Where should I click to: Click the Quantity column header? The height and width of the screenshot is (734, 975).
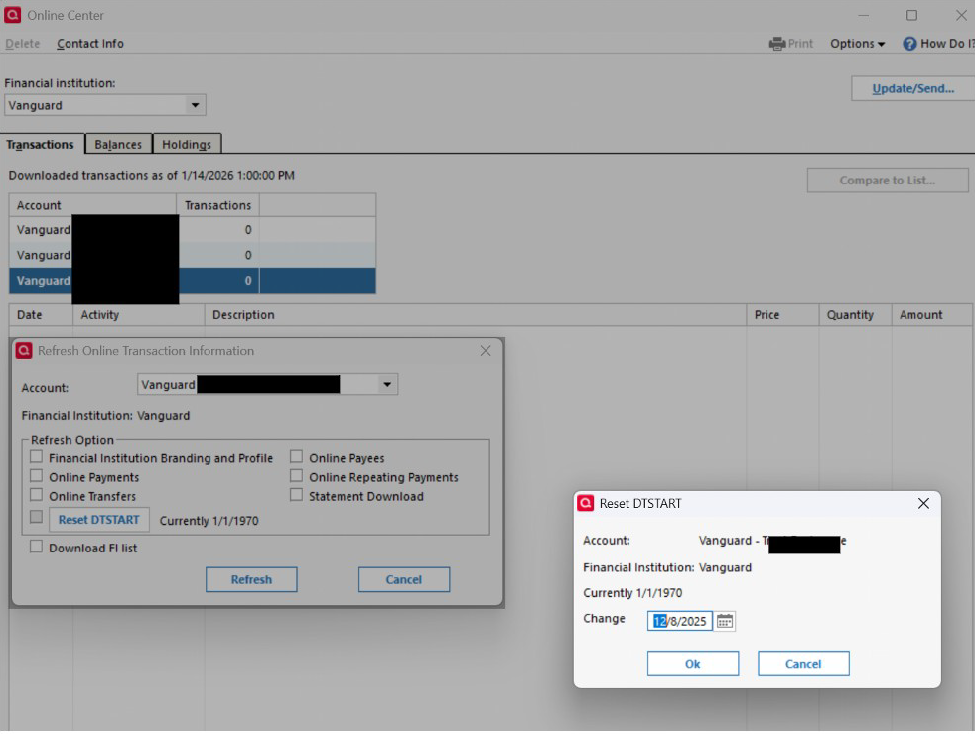(x=855, y=314)
